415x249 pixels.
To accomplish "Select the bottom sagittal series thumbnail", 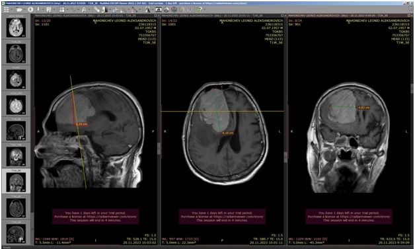I will [x=16, y=234].
